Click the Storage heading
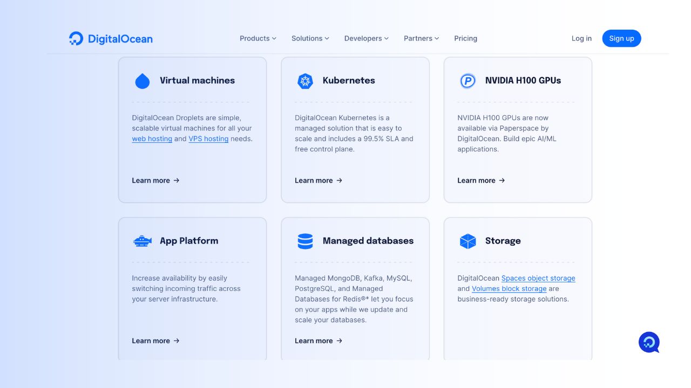This screenshot has width=691, height=388. click(503, 241)
